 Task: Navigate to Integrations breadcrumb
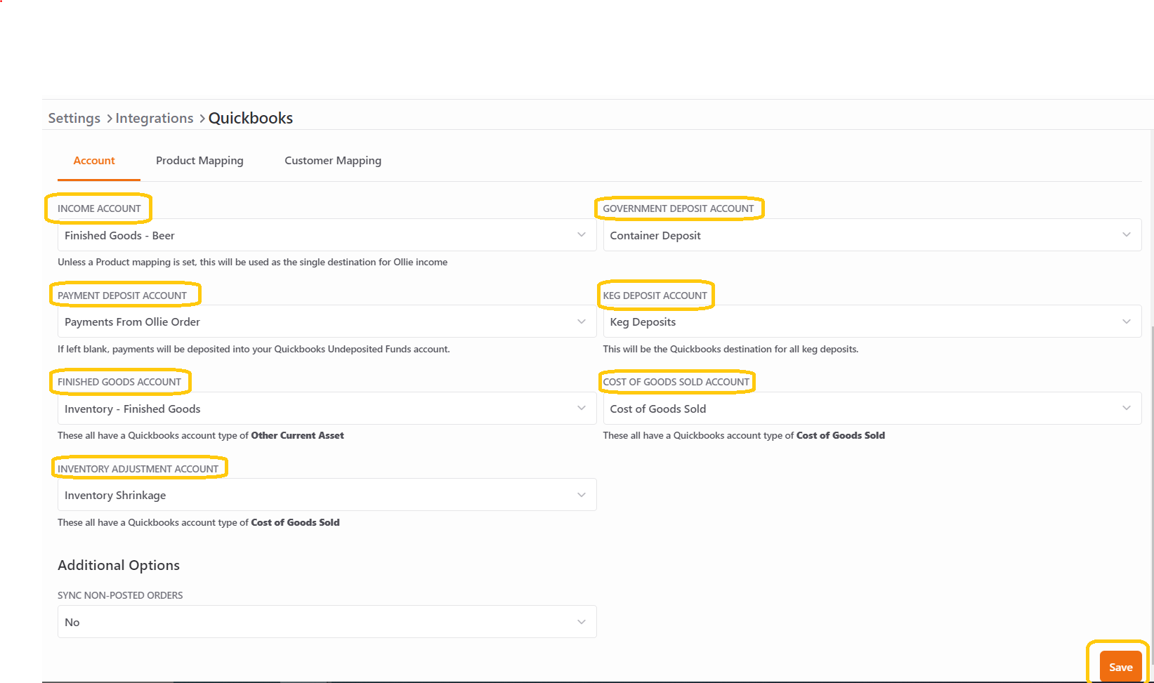155,118
